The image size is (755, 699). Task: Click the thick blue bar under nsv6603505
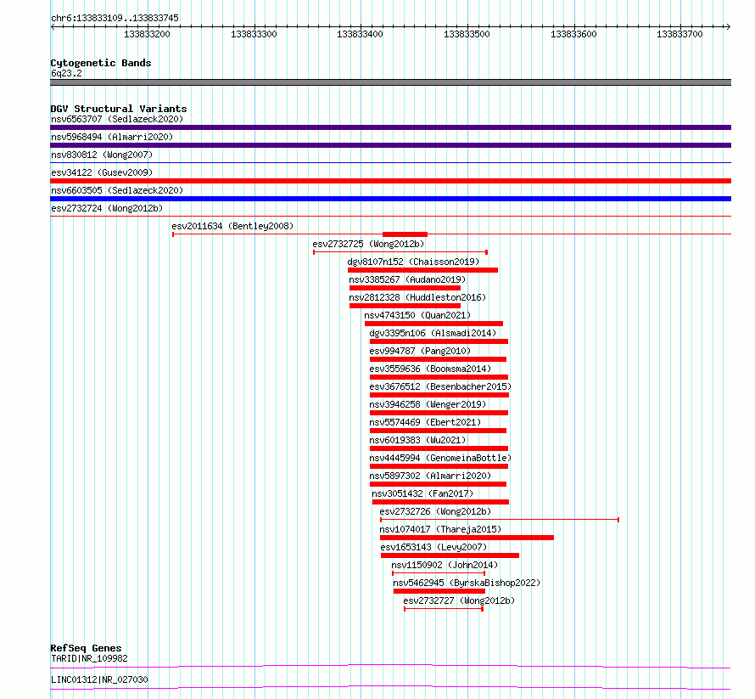[x=390, y=199]
